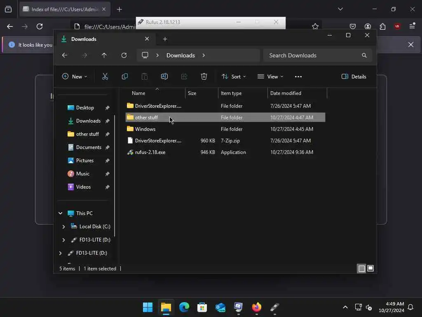Expand the Local Disk (C:) tree node

(63, 227)
